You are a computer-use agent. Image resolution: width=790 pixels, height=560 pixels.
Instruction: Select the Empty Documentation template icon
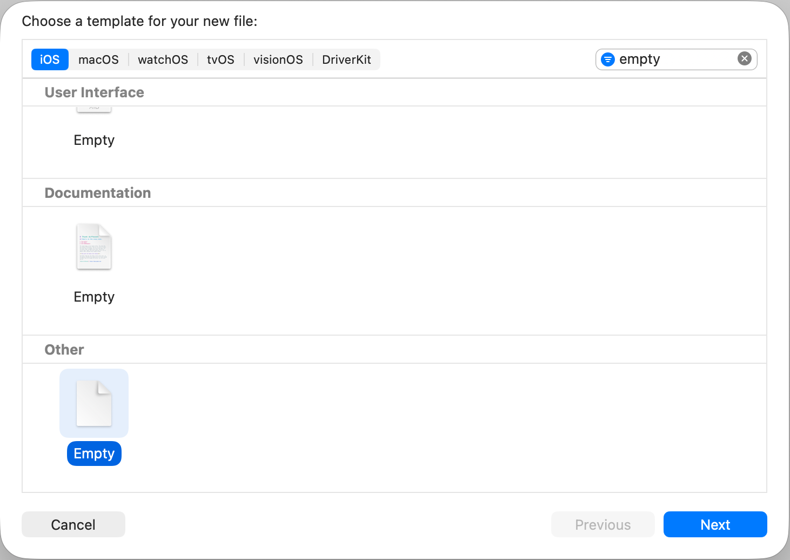pos(94,246)
